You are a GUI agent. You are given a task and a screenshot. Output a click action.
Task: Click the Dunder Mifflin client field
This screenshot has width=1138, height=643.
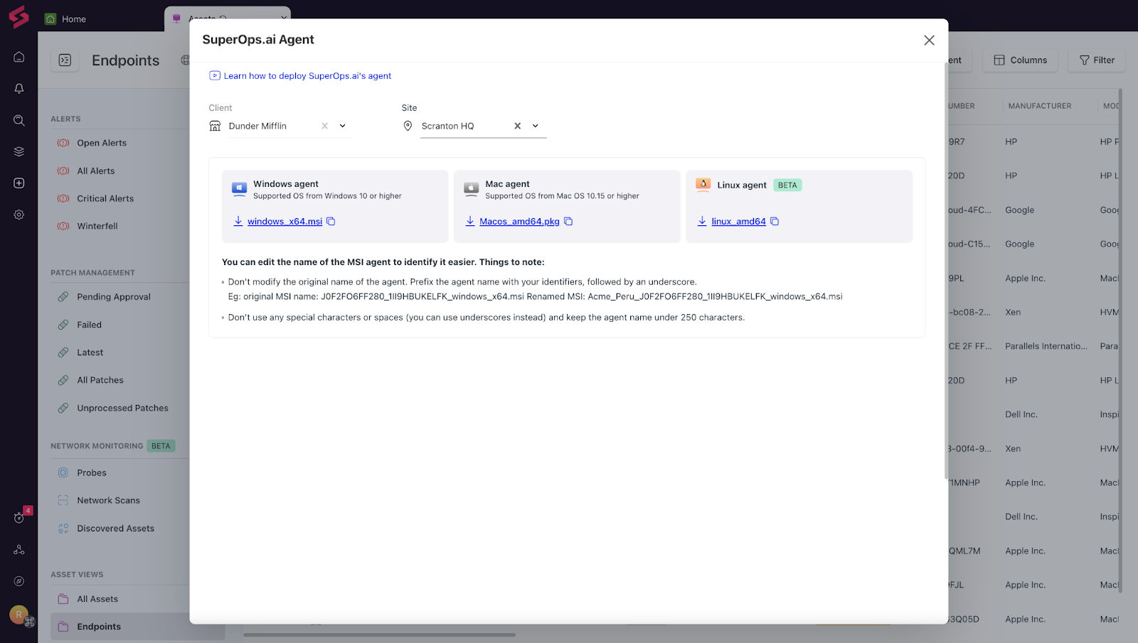tap(280, 126)
